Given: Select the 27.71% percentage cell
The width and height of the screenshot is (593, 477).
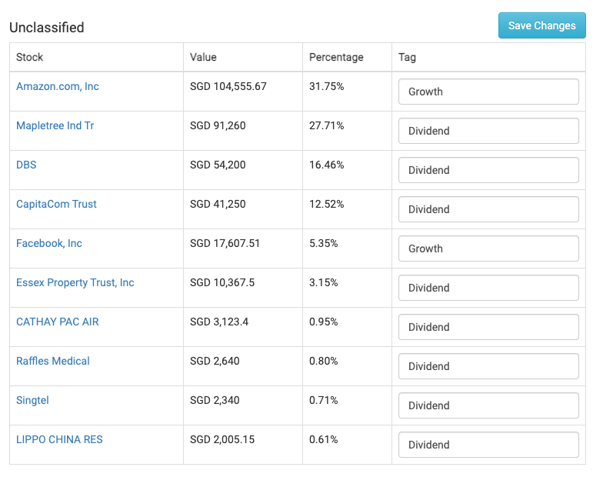Looking at the screenshot, I should click(327, 125).
